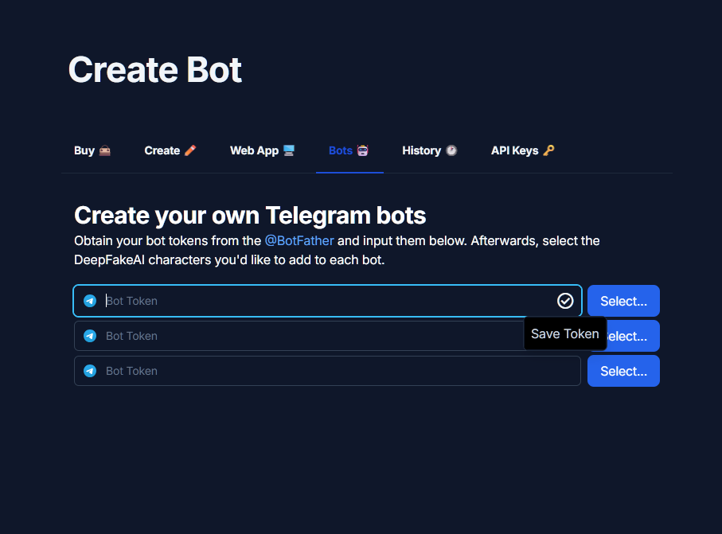
Task: Click the Save Token tooltip
Action: (564, 333)
